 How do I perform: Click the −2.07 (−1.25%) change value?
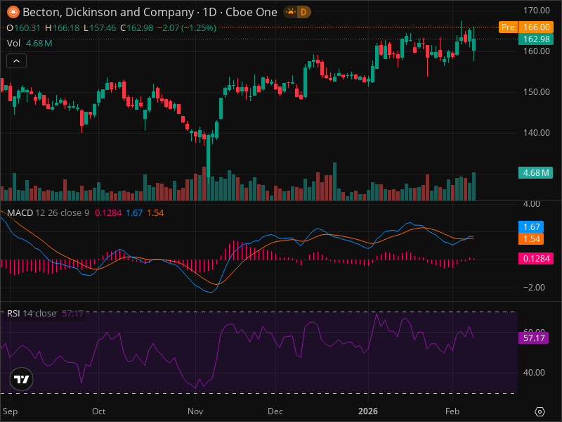tap(187, 27)
